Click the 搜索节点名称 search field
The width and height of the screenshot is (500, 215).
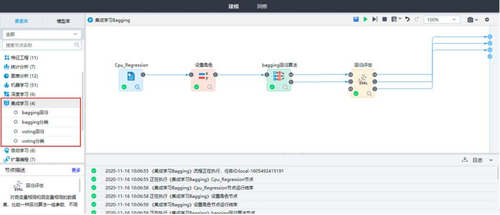pyautogui.click(x=42, y=45)
